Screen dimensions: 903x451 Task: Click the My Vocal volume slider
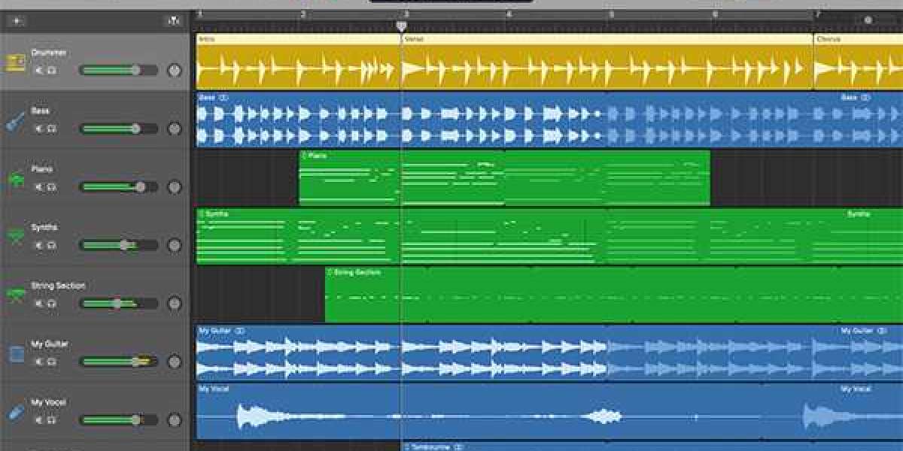[118, 419]
